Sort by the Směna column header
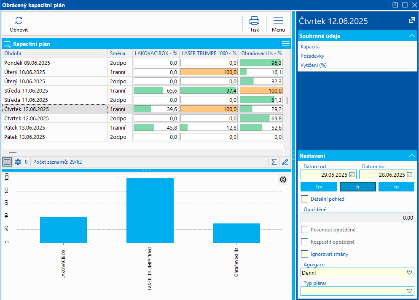 pyautogui.click(x=120, y=53)
